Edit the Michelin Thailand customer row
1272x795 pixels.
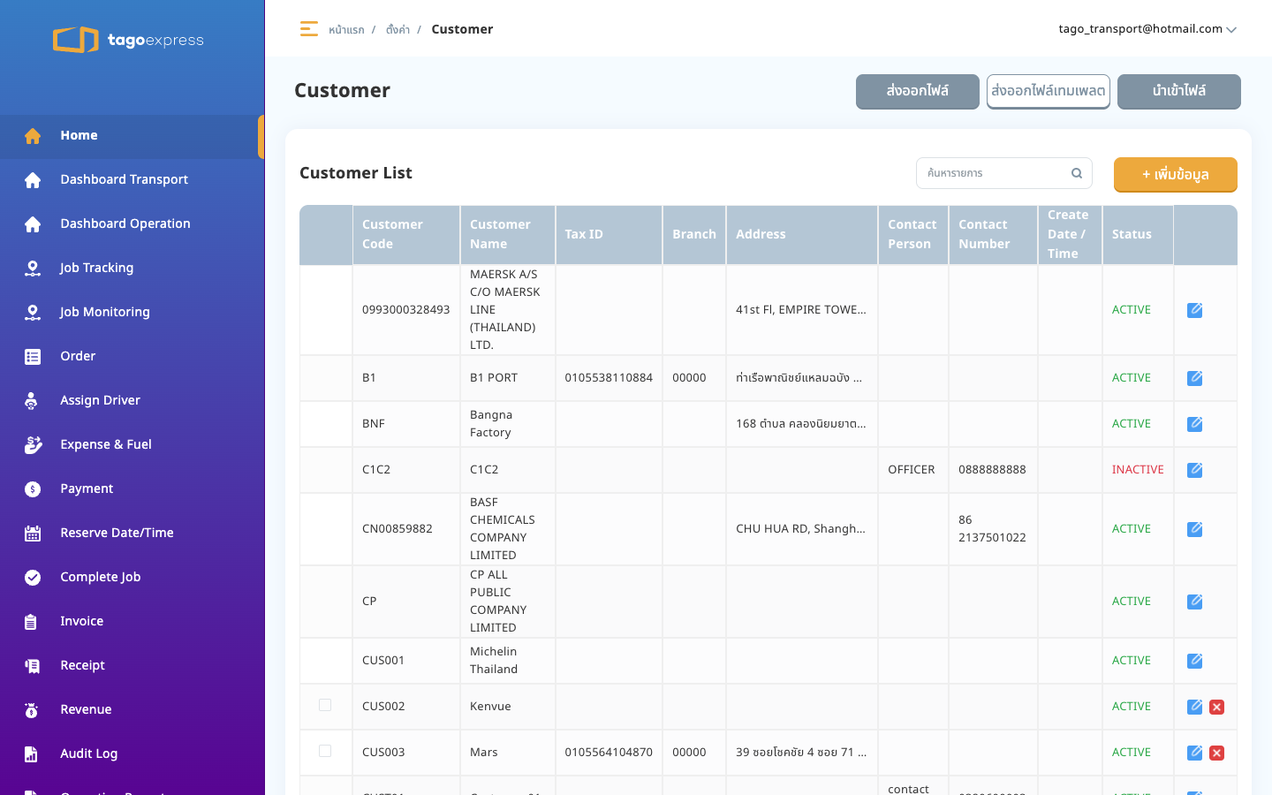[1195, 661]
